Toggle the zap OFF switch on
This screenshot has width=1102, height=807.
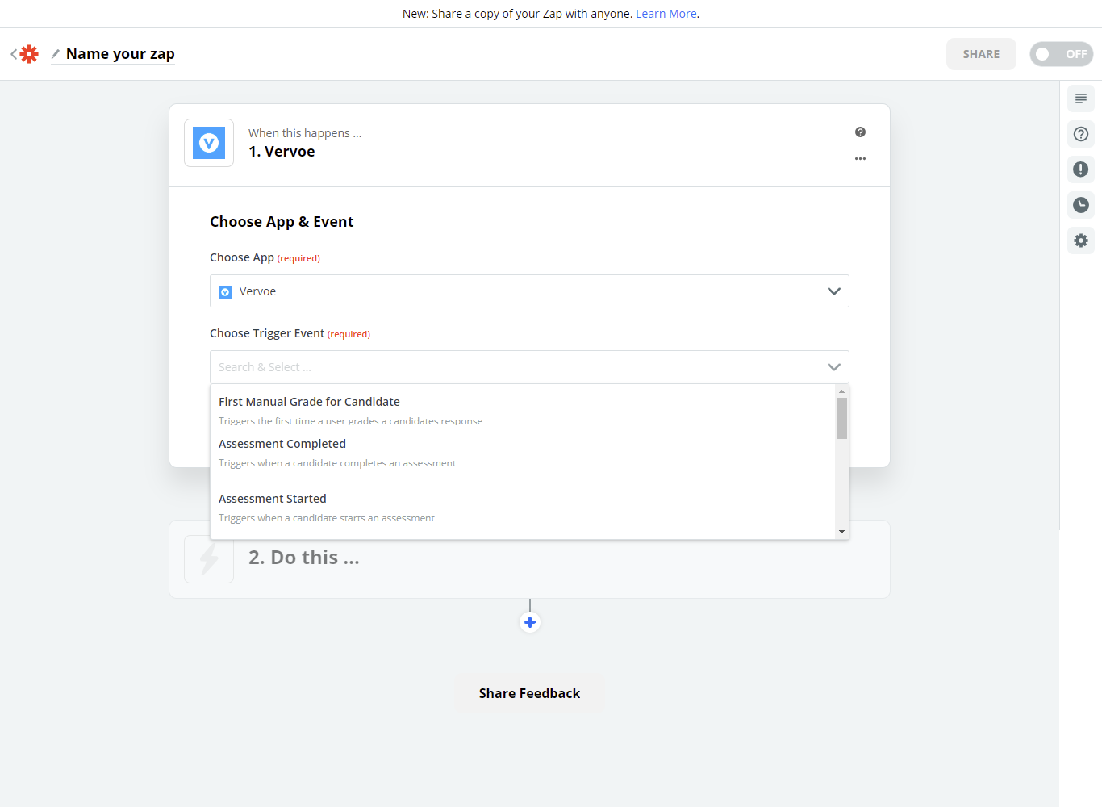point(1061,54)
